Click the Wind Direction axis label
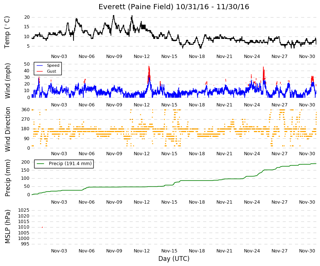Image resolution: width=320 pixels, height=266 pixels. 7,129
